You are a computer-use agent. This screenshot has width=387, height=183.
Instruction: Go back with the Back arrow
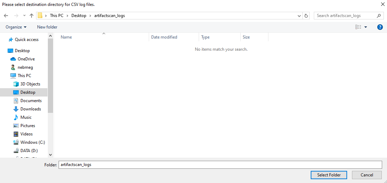coord(6,16)
